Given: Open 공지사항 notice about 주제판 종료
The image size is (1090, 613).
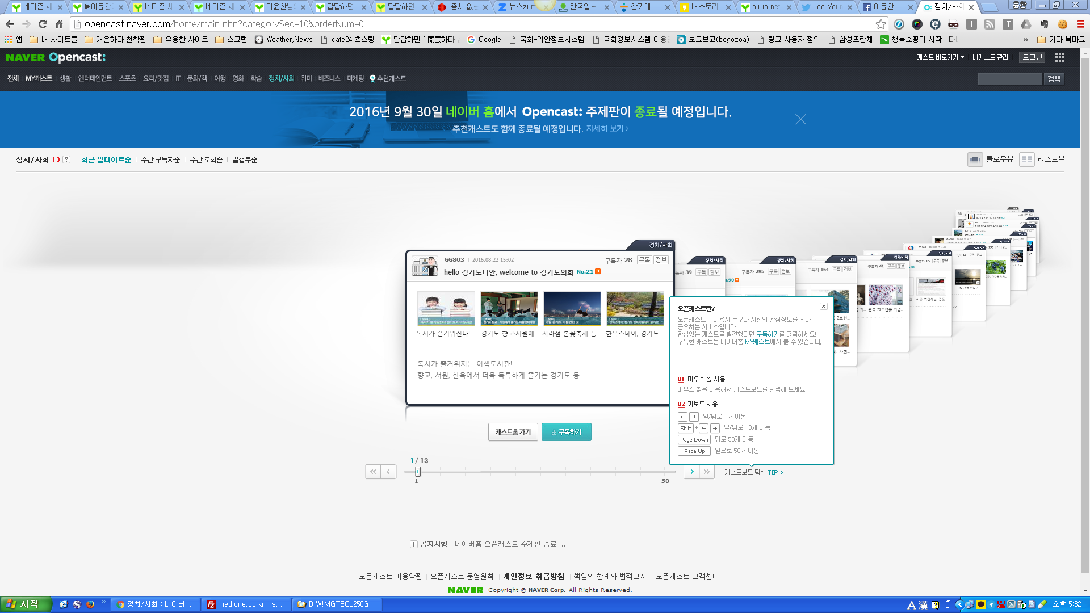Looking at the screenshot, I should click(509, 544).
